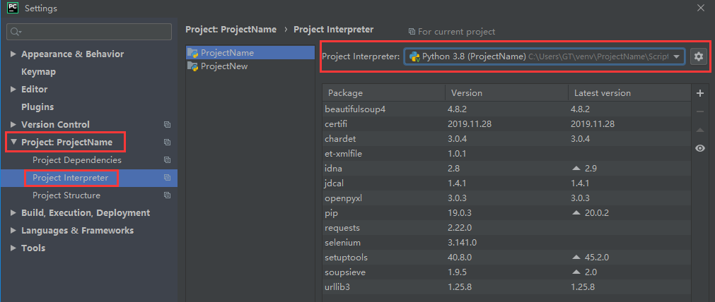Click the plus icon to install package

[700, 93]
